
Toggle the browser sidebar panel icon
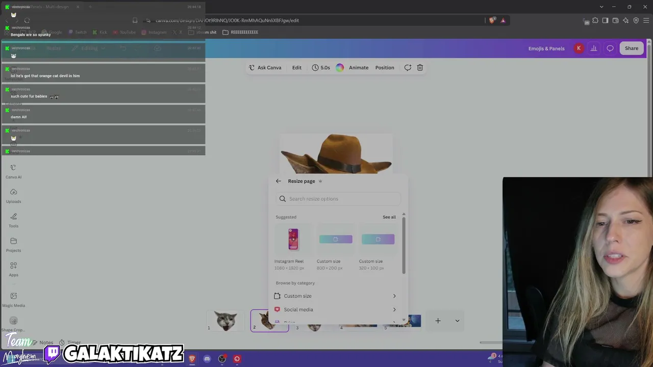pyautogui.click(x=605, y=20)
